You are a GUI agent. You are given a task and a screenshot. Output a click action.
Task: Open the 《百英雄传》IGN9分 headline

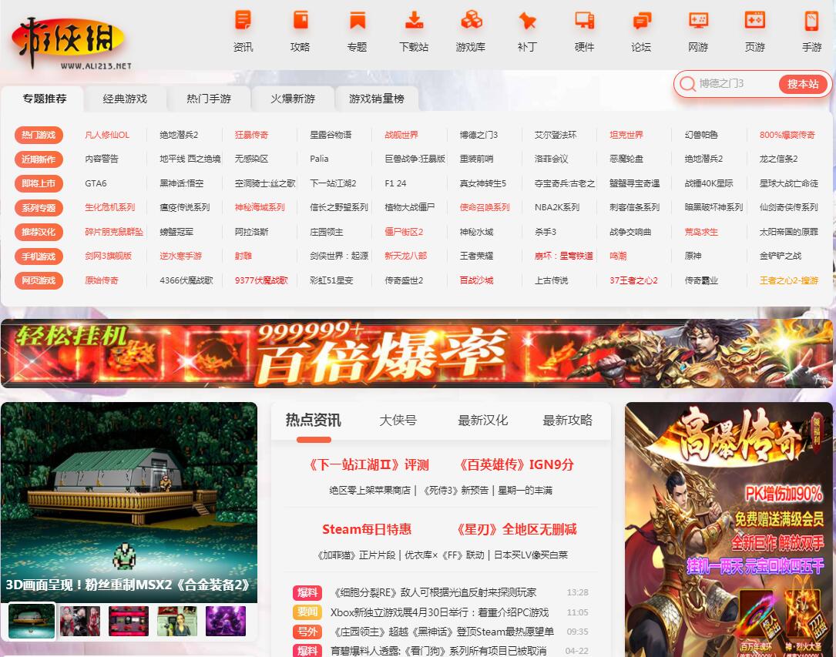tap(516, 464)
